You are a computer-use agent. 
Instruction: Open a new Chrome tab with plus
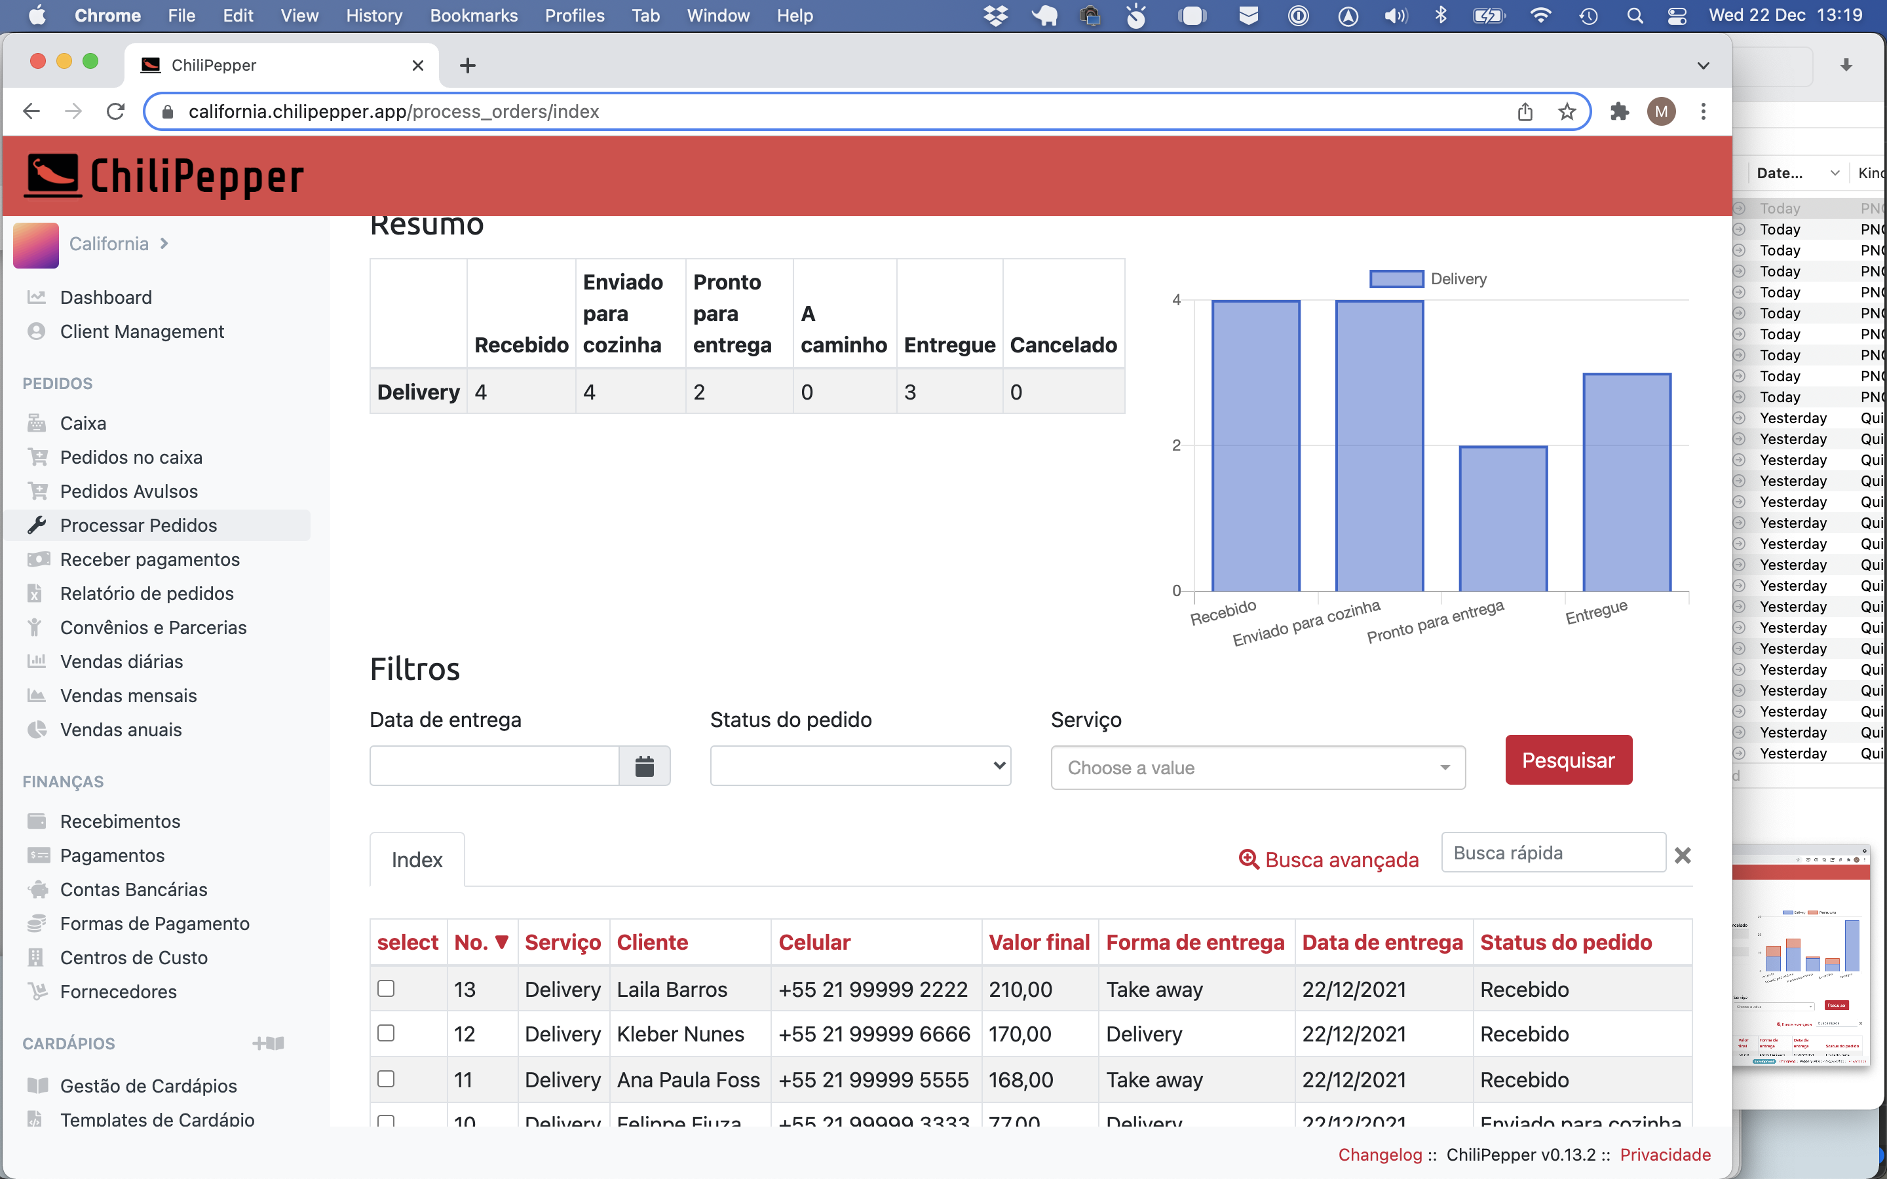point(468,65)
